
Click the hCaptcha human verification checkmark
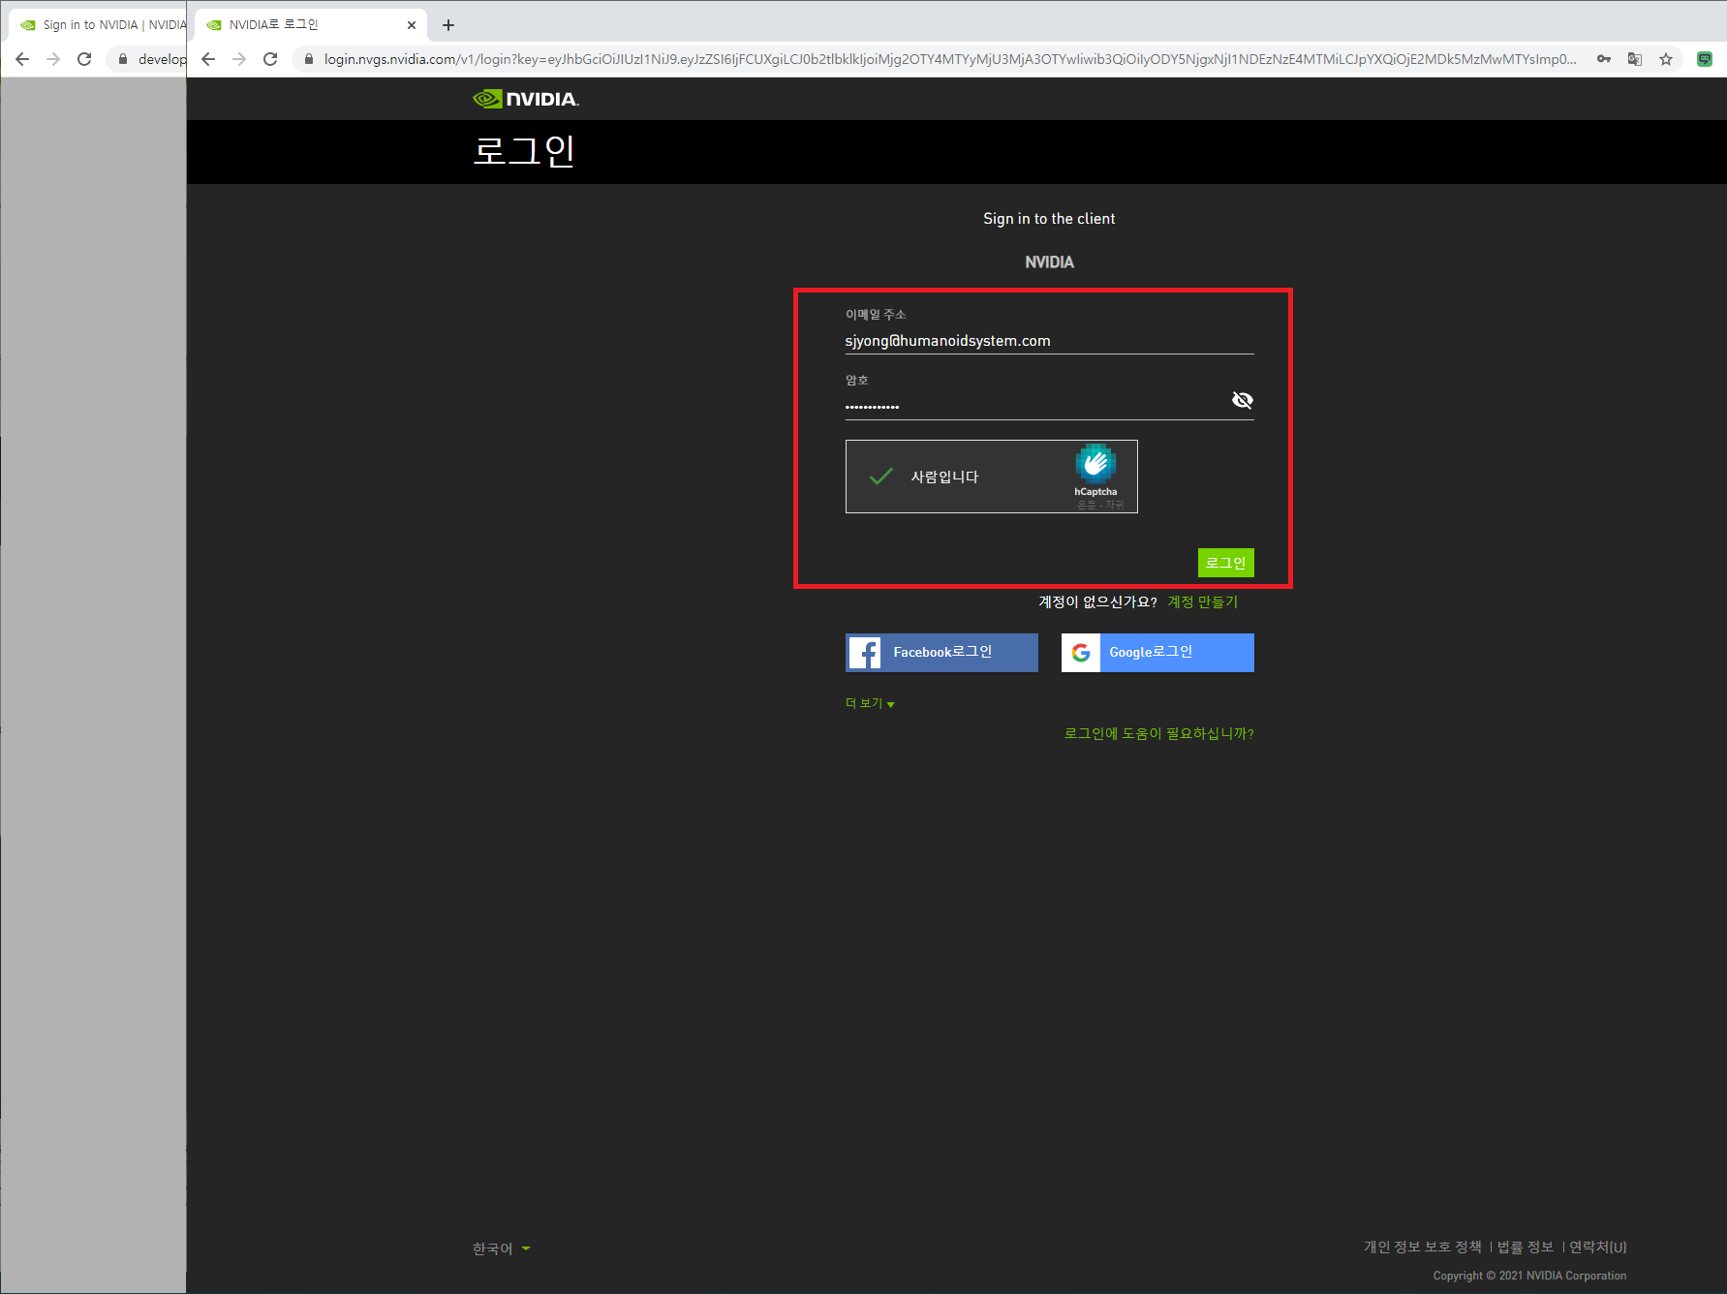(x=880, y=477)
